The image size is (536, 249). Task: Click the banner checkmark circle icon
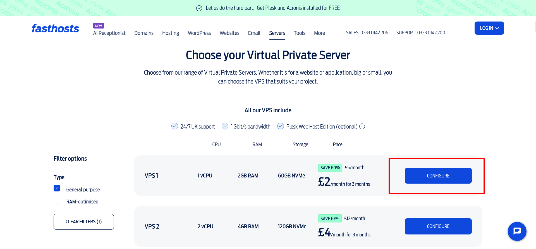click(199, 8)
